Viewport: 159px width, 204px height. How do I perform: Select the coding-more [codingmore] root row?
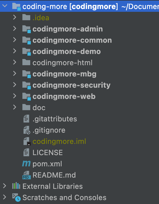[x=79, y=6]
